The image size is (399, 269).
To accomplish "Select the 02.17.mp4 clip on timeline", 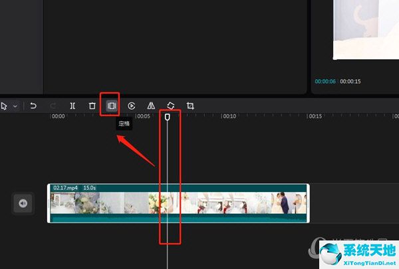I will point(178,203).
